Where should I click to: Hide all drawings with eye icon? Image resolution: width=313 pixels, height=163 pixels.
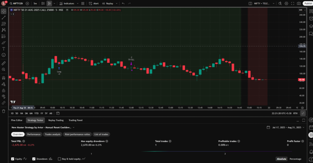point(4,96)
